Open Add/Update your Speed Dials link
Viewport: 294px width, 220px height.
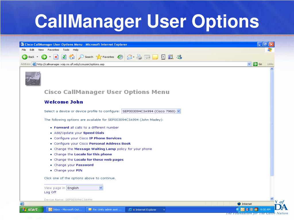79,133
